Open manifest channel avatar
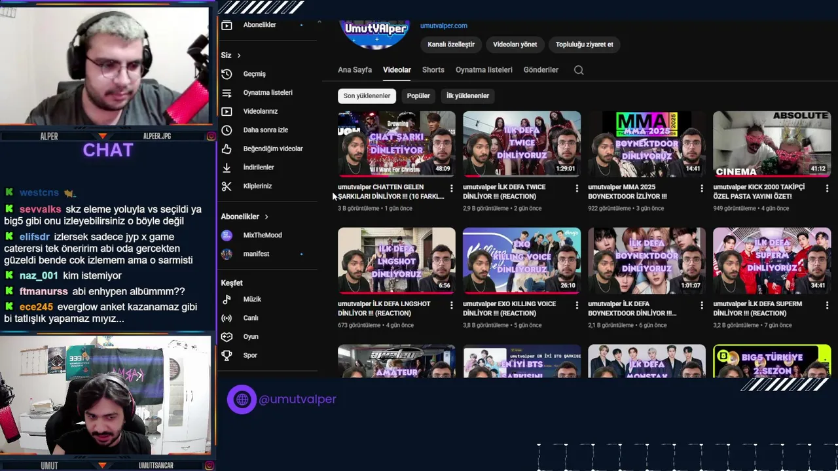This screenshot has height=471, width=838. pos(227,254)
